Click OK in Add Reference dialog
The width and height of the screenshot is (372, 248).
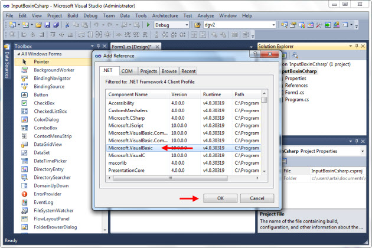click(218, 198)
